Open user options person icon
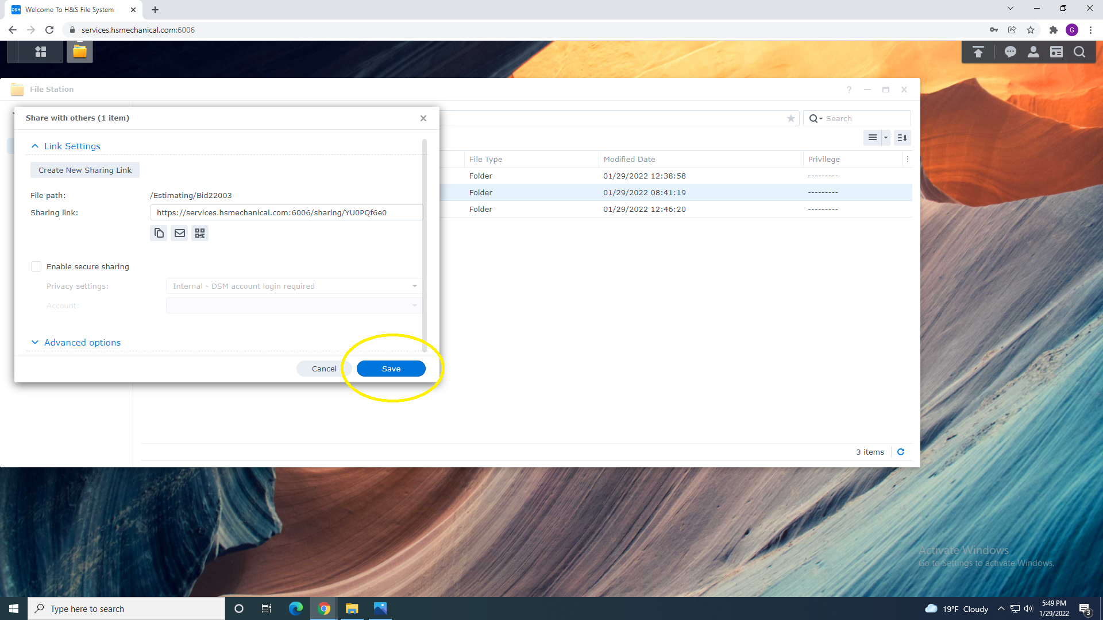The image size is (1103, 620). click(1033, 52)
